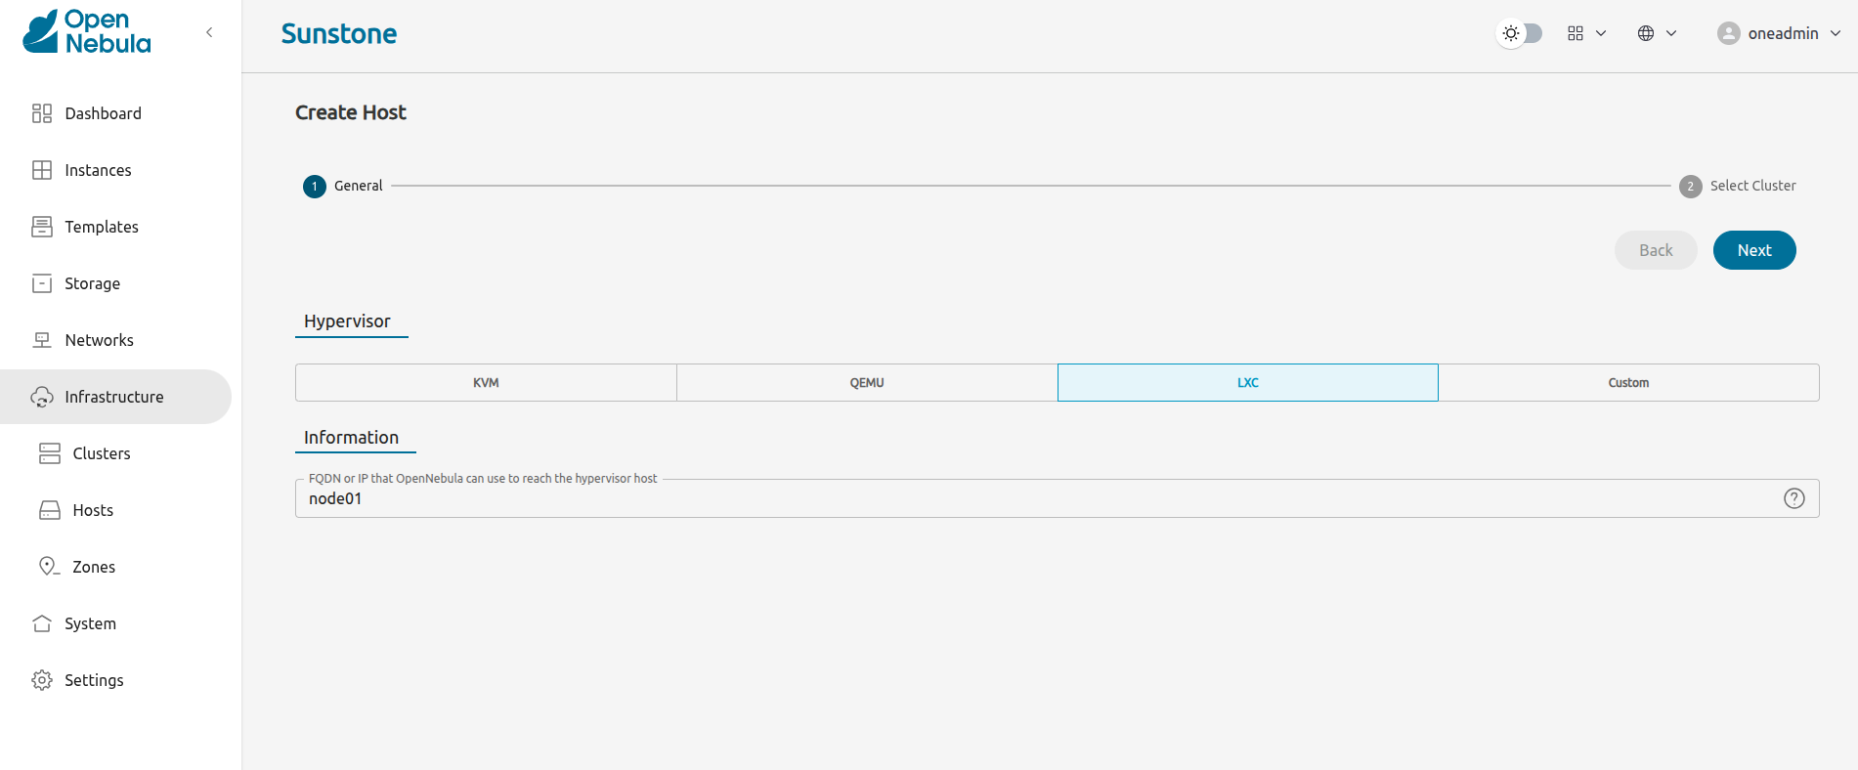Click the Storage icon in sidebar
The width and height of the screenshot is (1858, 770).
42,283
